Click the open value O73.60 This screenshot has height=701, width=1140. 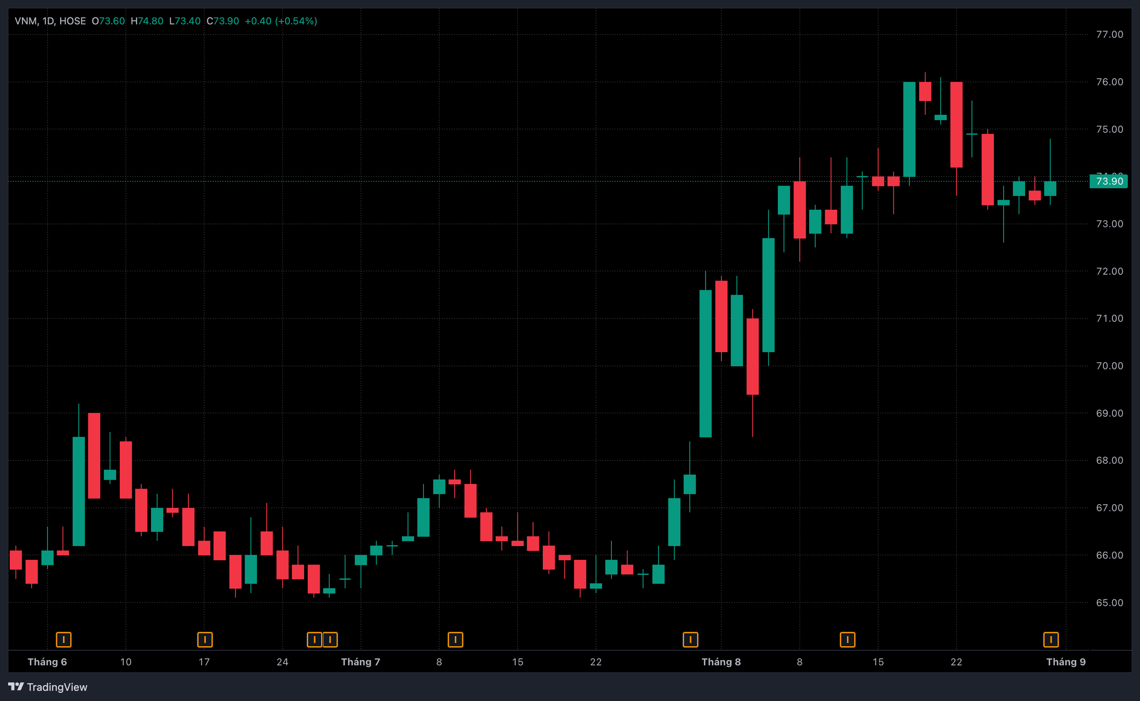coord(109,21)
